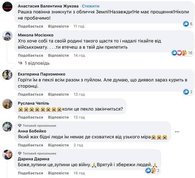195x178 pixels.
Task: Like Микола Мосієнко's comment with Подобається
Action: [x=30, y=55]
